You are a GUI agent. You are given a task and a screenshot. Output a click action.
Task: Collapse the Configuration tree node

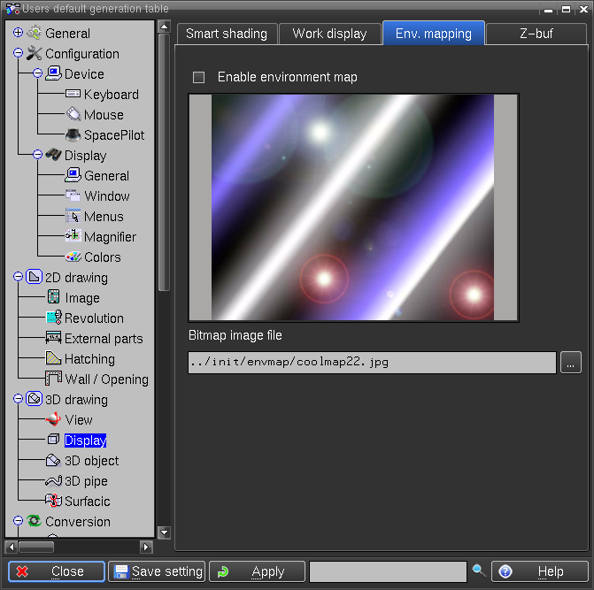click(19, 54)
